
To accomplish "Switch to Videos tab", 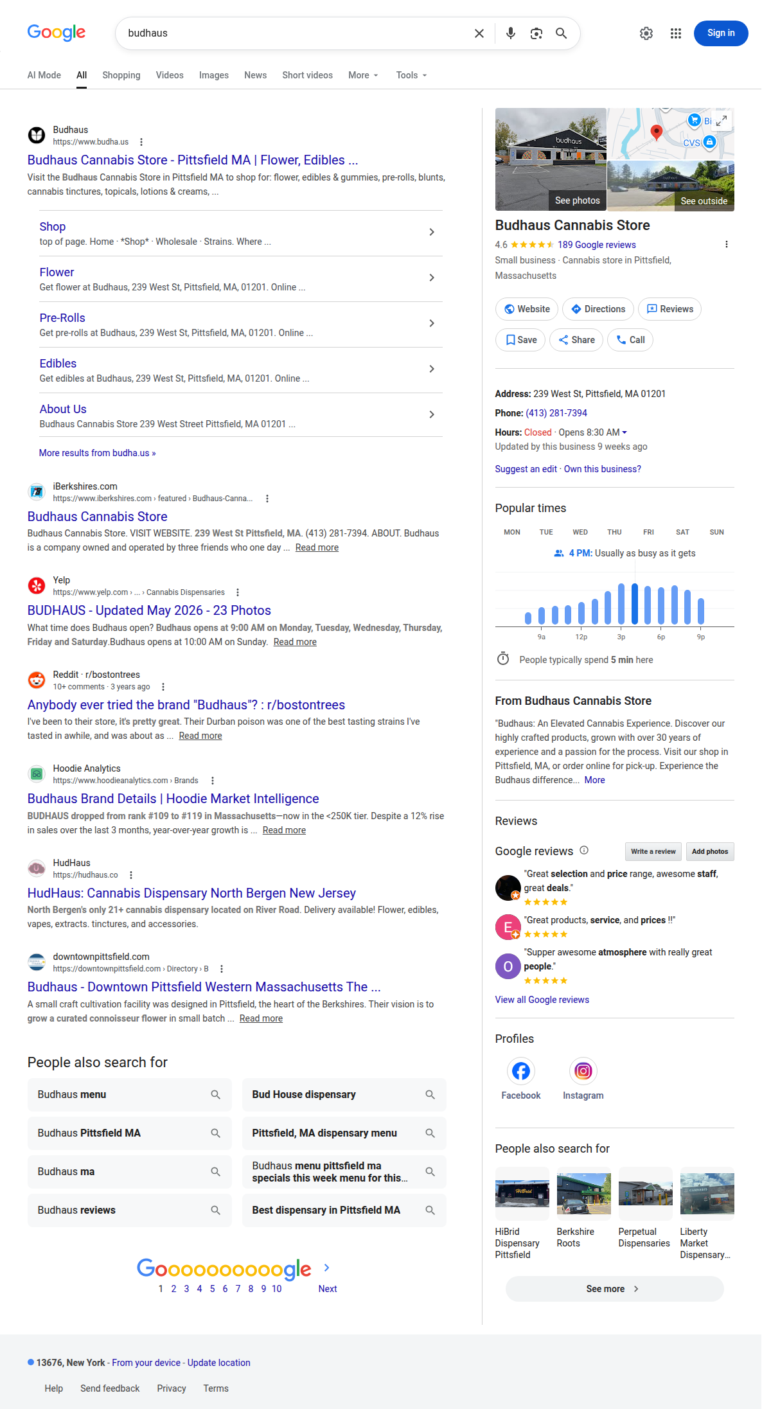I will coord(170,75).
